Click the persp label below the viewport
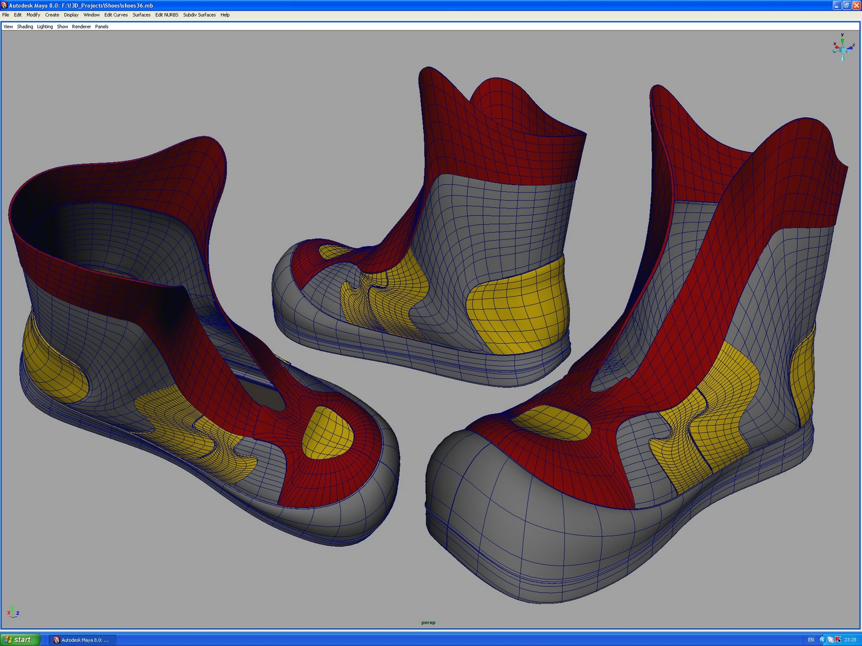Viewport: 862px width, 646px height. click(428, 622)
